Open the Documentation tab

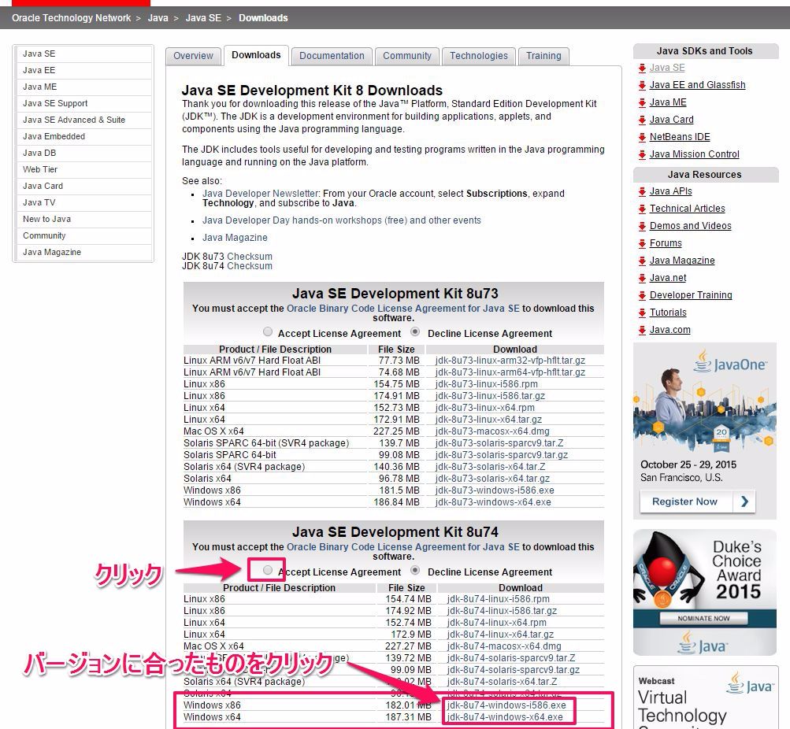tap(332, 56)
